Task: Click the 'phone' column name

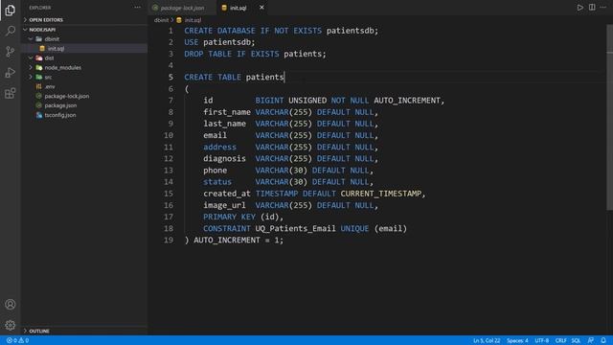Action: 215,171
